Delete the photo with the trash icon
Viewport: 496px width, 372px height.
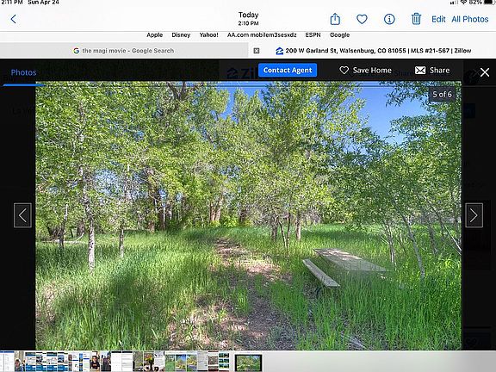pos(416,19)
